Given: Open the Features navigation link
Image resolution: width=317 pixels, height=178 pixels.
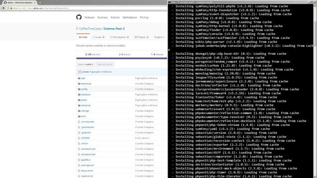Looking at the screenshot, I should pyautogui.click(x=90, y=18).
